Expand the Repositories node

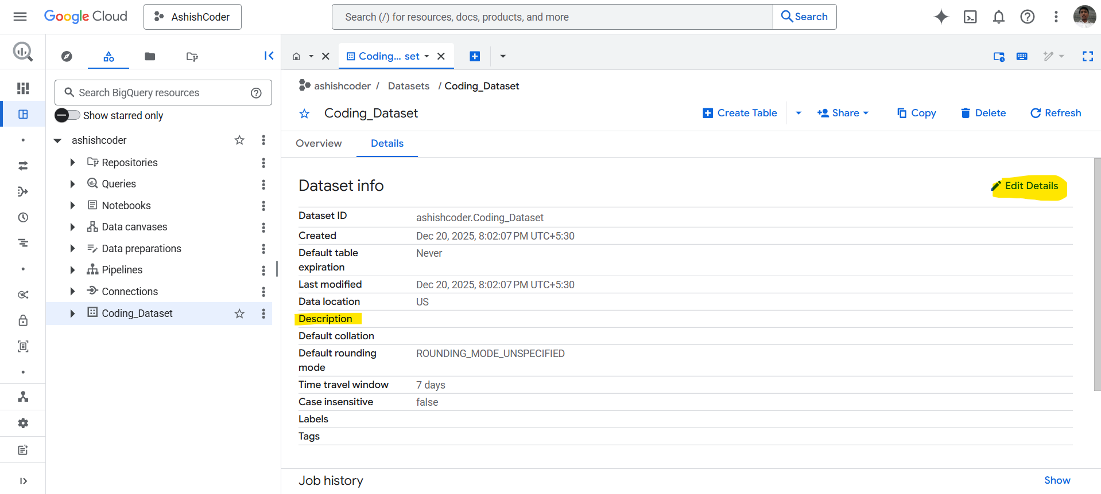tap(72, 163)
